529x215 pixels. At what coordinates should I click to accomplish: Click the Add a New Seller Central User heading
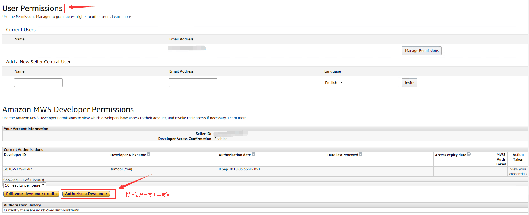click(38, 62)
